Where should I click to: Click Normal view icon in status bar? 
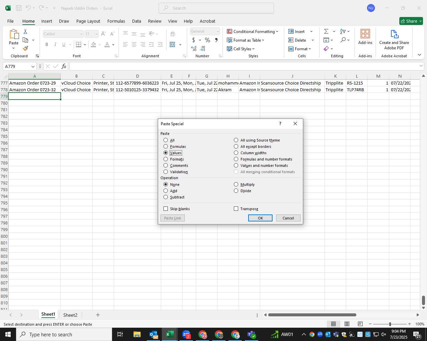click(333, 324)
